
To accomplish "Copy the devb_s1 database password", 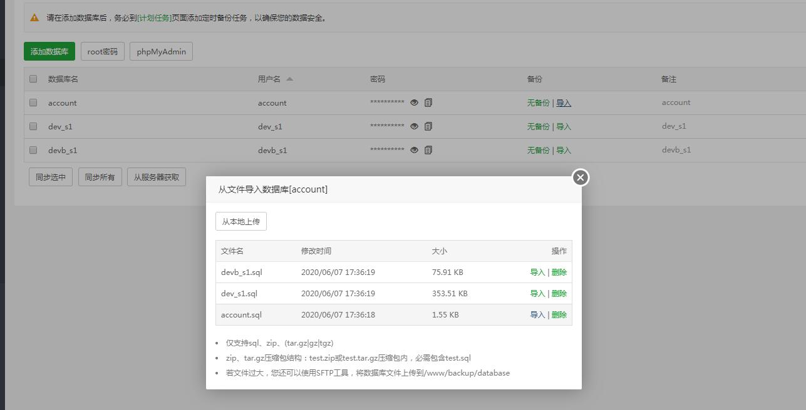I will click(x=428, y=150).
